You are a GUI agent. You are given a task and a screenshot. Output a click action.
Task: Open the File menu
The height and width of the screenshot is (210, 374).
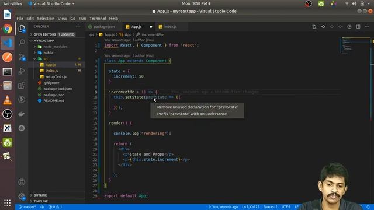20,19
